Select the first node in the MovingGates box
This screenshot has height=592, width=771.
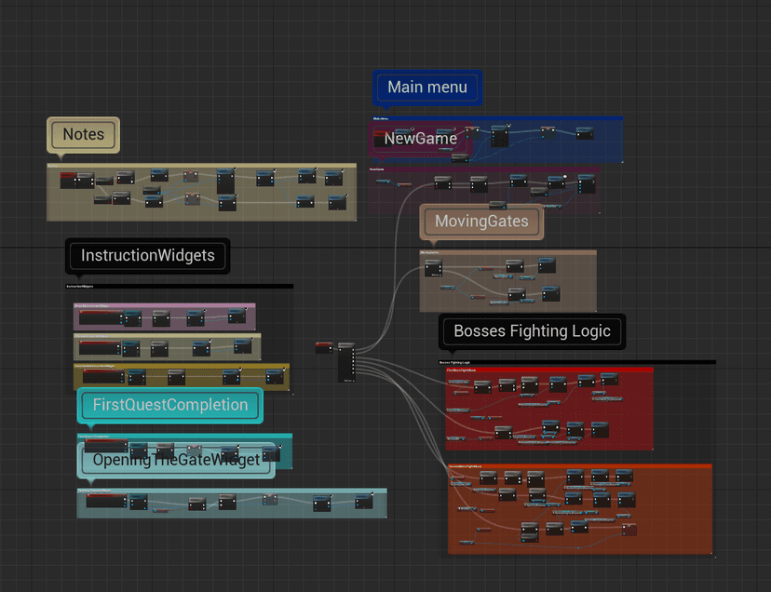(434, 268)
